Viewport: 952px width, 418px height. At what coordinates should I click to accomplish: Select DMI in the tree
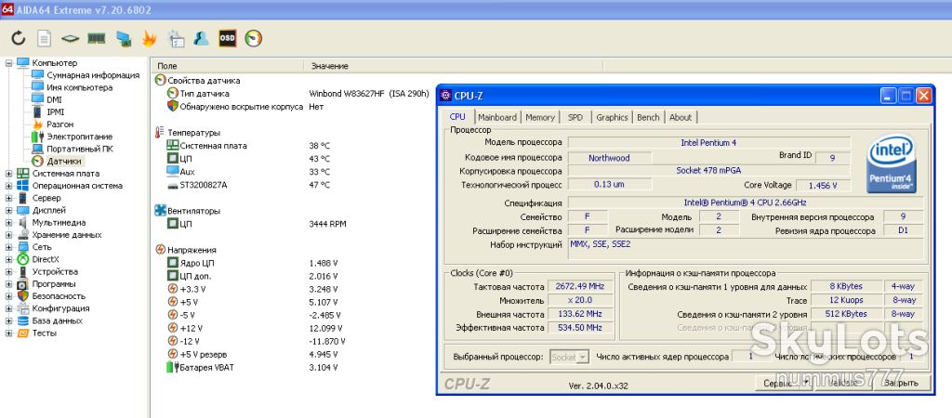pos(54,99)
